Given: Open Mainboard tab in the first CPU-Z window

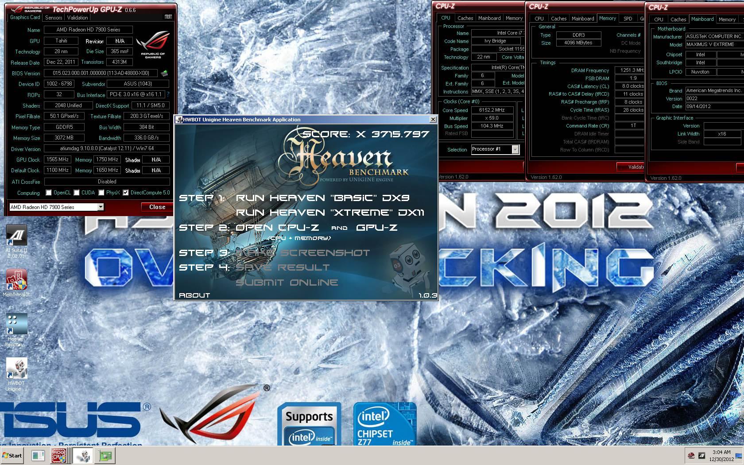Looking at the screenshot, I should [489, 18].
